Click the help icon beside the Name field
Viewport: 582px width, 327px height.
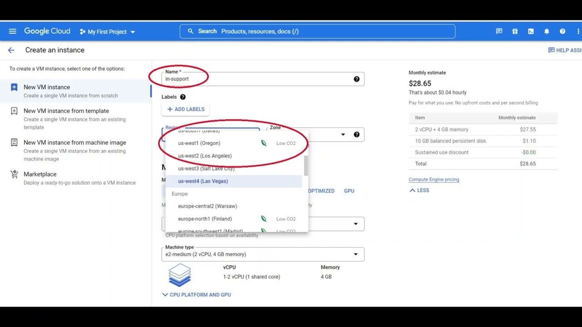coord(356,79)
